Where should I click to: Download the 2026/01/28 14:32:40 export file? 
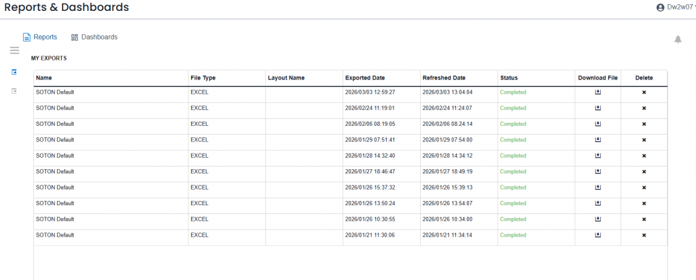click(598, 156)
